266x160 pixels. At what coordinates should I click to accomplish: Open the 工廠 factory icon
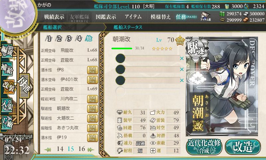coord(7,122)
